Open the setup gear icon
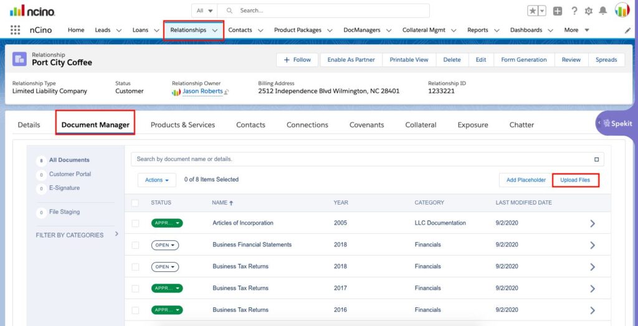 [588, 11]
